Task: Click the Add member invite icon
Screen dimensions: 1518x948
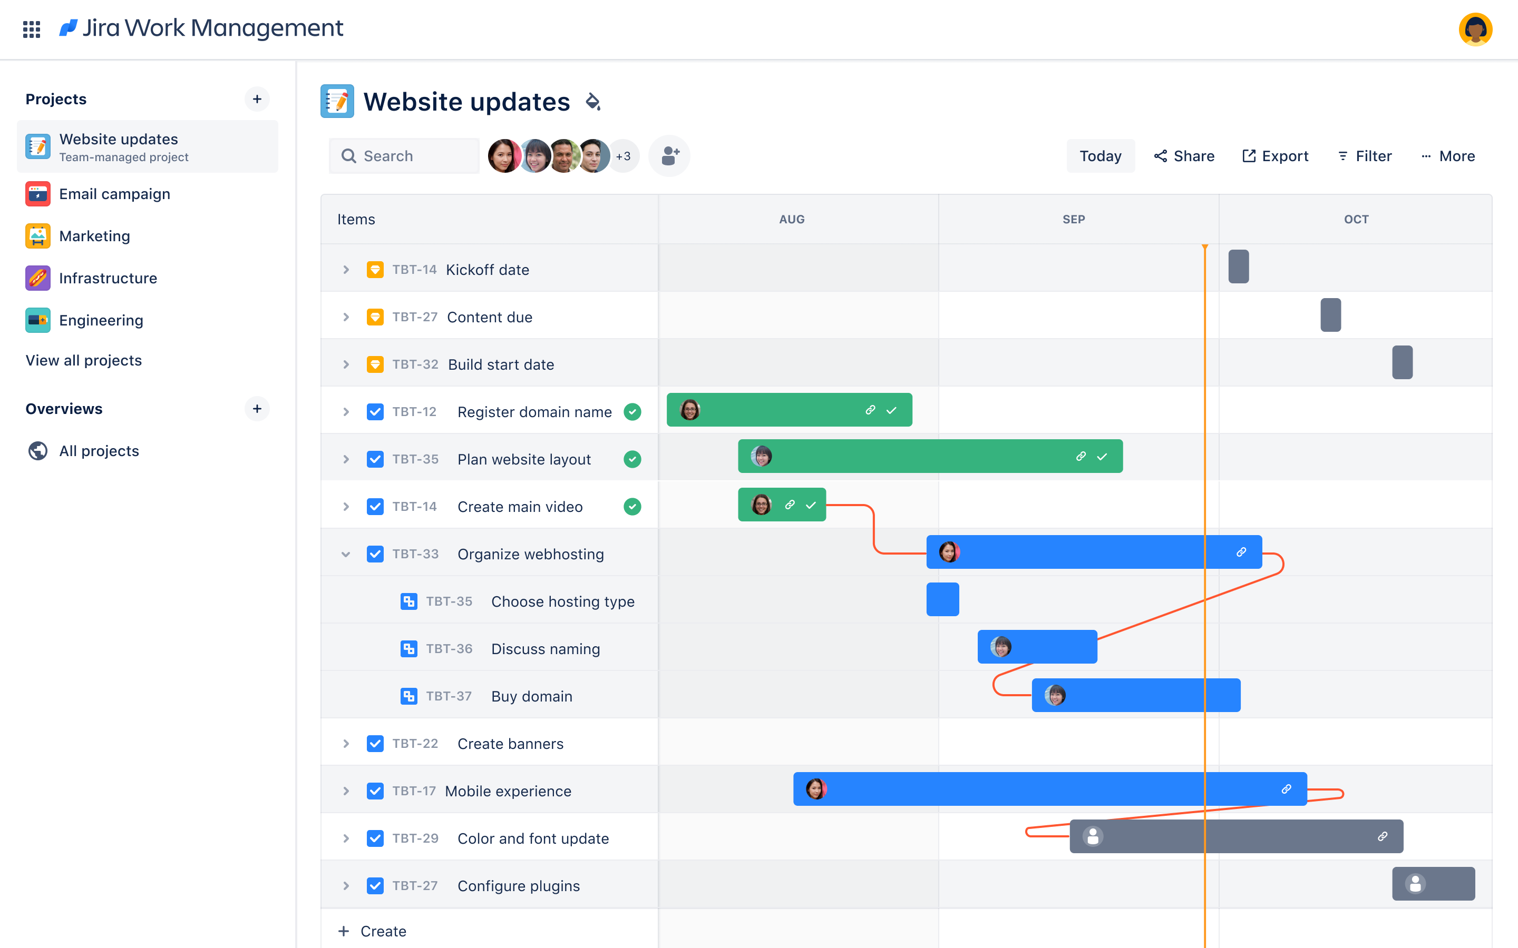Action: tap(670, 155)
